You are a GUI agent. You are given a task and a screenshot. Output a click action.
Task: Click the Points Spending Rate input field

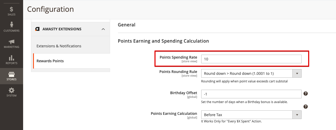coord(251,59)
